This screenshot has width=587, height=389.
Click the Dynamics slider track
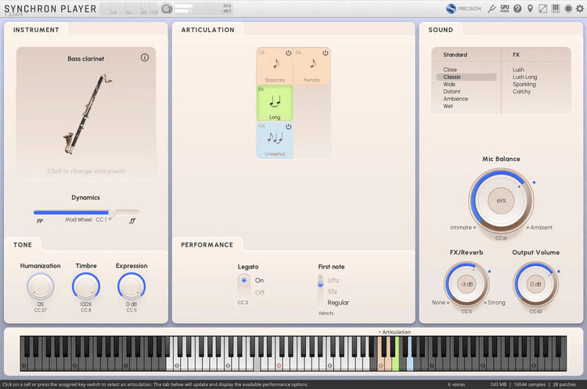point(86,212)
